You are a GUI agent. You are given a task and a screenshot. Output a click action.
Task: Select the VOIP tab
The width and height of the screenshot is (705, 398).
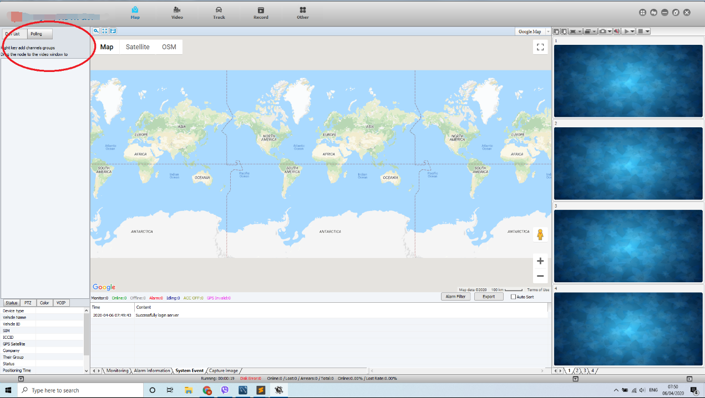pyautogui.click(x=61, y=303)
